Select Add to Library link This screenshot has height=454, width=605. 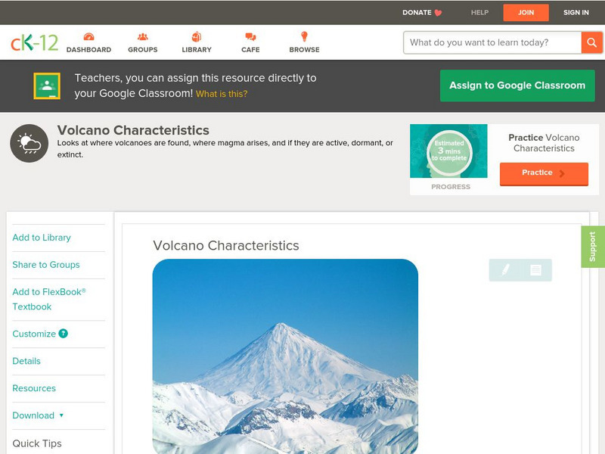[x=42, y=238]
